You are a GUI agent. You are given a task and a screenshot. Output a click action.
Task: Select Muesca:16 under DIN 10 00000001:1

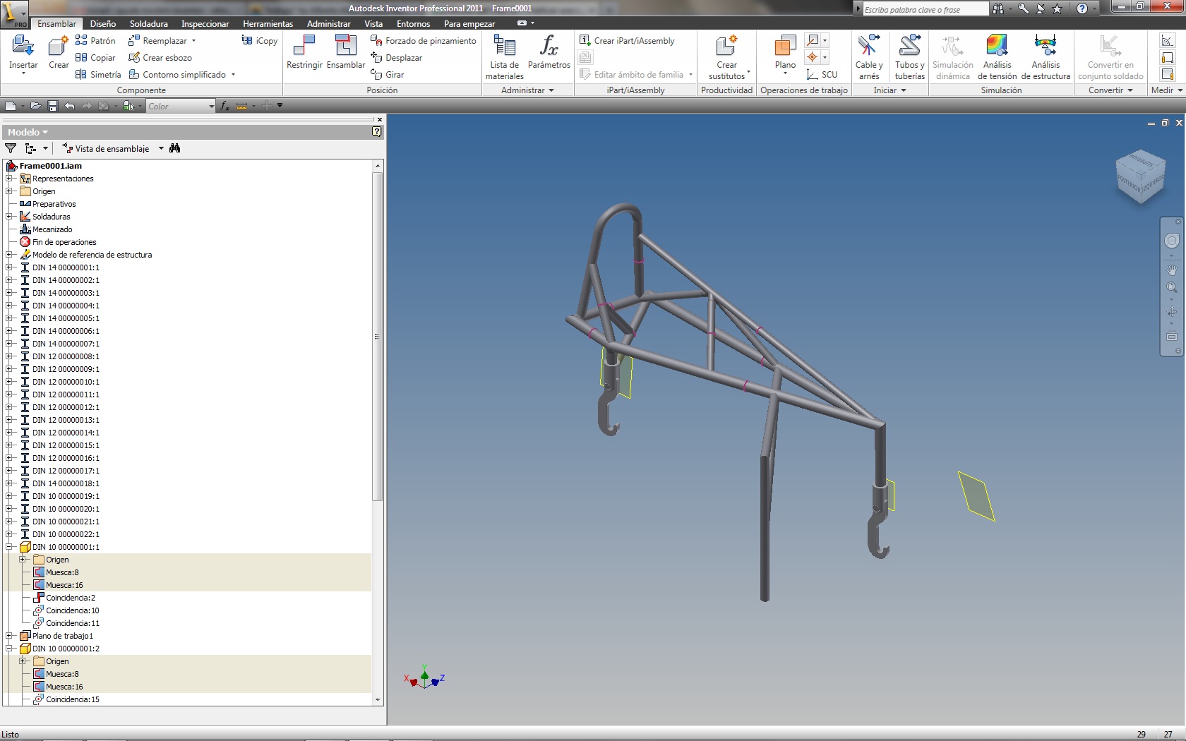pos(64,585)
